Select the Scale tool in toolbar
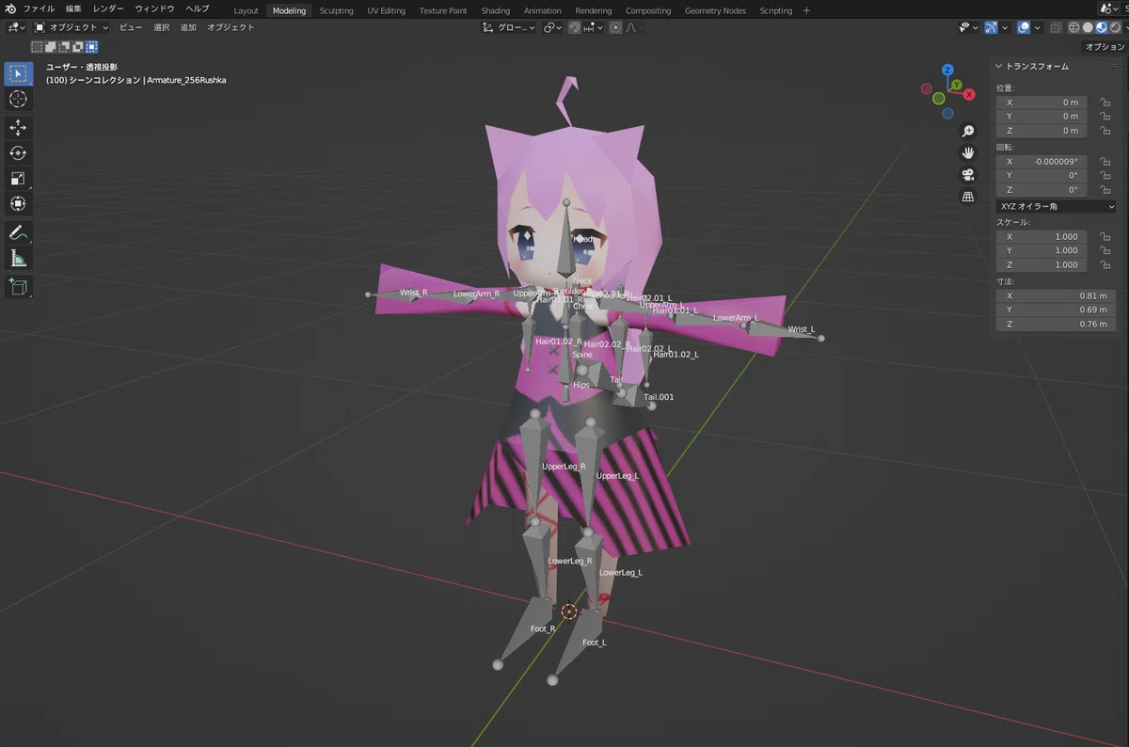 pyautogui.click(x=18, y=178)
